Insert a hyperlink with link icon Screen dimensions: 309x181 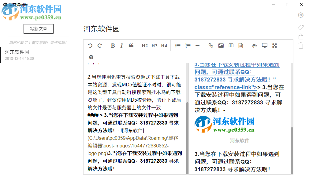211,45
